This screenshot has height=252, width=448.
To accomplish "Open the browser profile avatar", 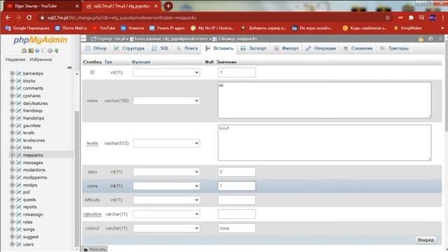I will coord(433,17).
